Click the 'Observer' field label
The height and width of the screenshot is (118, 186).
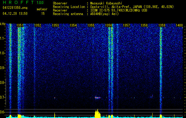click(60, 3)
